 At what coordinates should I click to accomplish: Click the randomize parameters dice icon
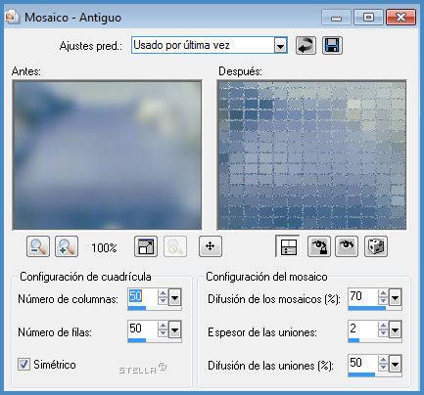(376, 246)
